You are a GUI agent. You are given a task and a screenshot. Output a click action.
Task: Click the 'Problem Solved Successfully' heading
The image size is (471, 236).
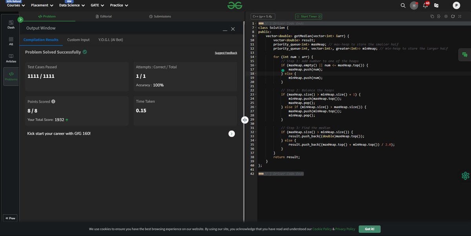coord(53,52)
